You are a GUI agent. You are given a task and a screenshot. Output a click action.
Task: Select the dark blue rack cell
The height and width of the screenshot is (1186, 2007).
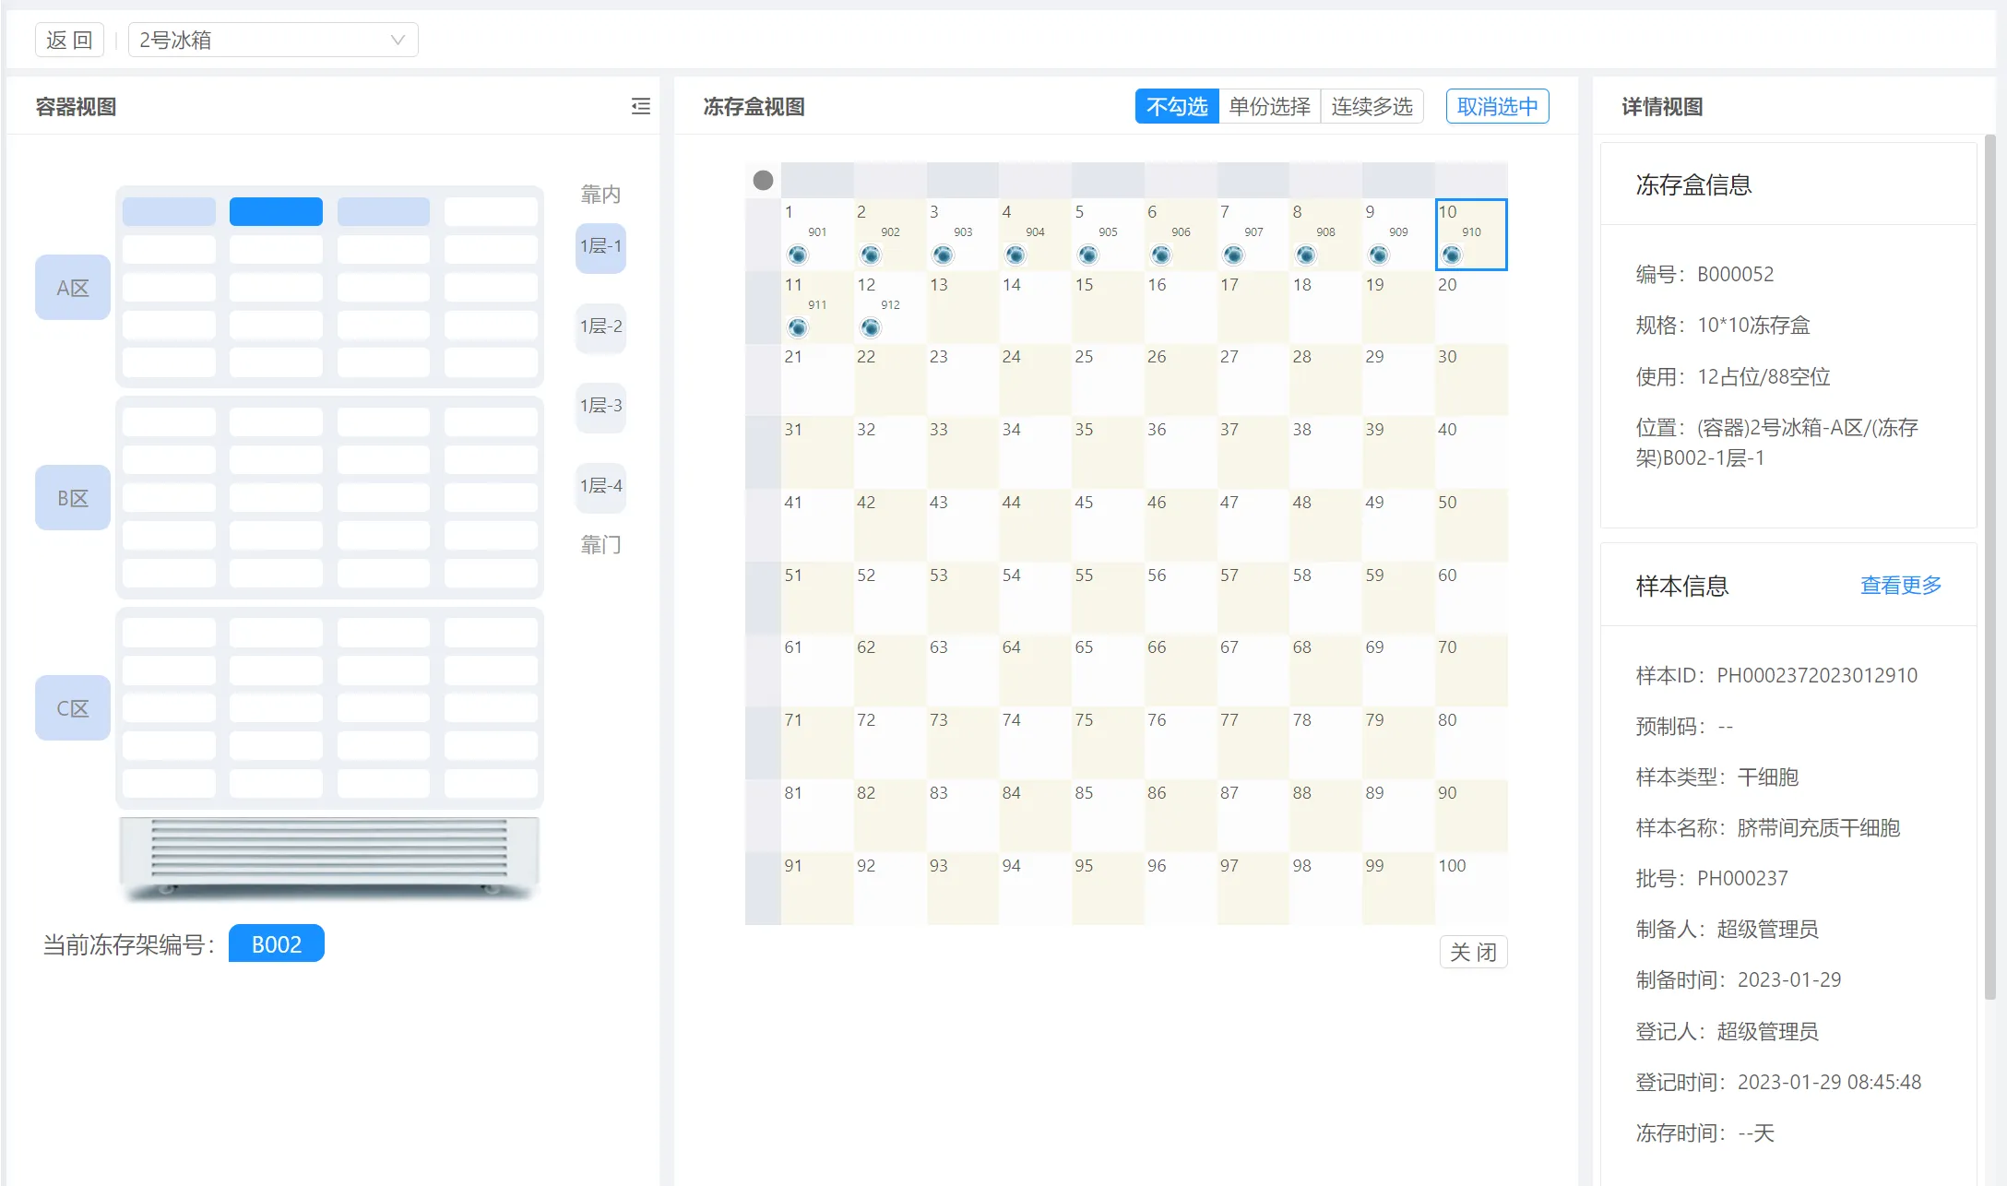[x=276, y=211]
